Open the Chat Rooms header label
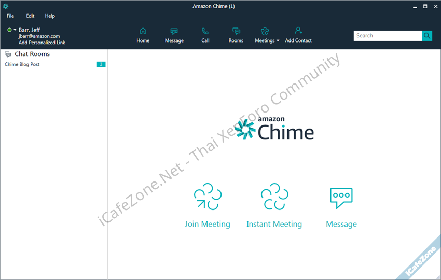441x280 pixels. pos(32,54)
